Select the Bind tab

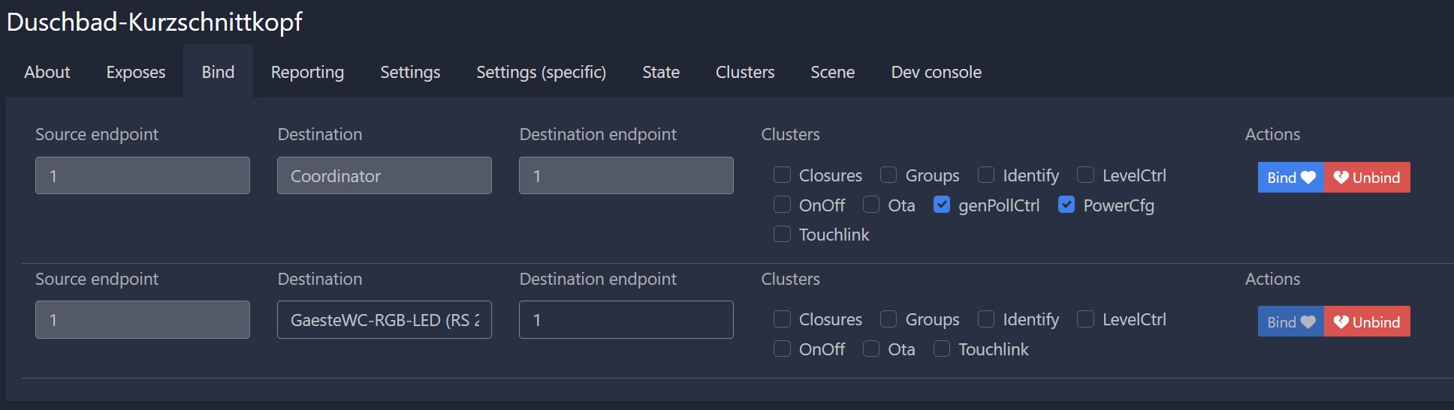pos(218,72)
